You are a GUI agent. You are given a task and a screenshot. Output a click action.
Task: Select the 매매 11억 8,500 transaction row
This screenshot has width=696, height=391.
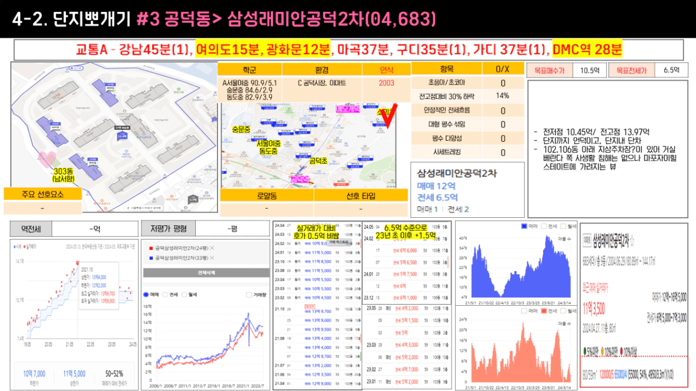pos(318,261)
